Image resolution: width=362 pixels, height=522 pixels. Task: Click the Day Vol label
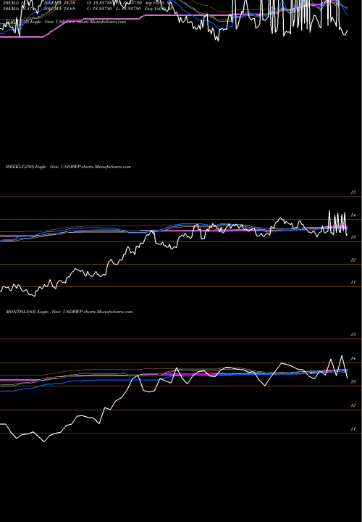pos(154,9)
